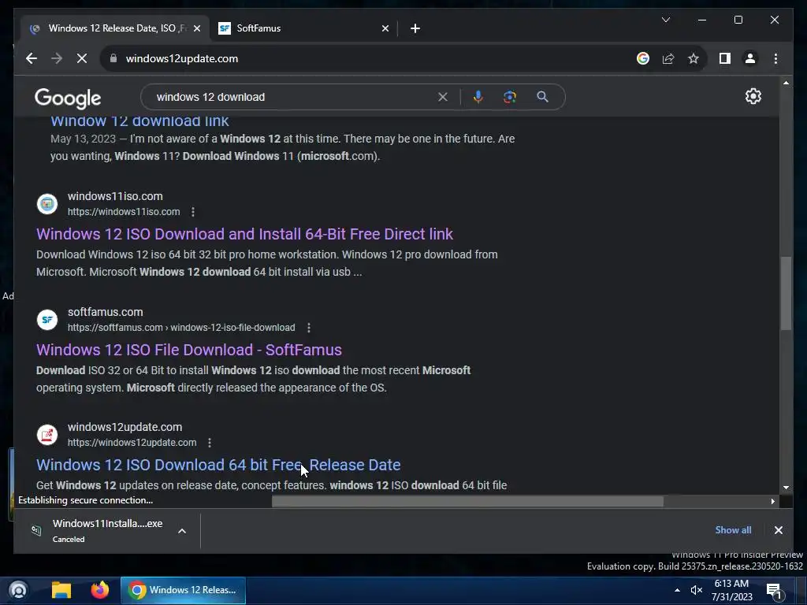This screenshot has height=605, width=807.
Task: Start voice search with microphone
Action: click(x=478, y=97)
